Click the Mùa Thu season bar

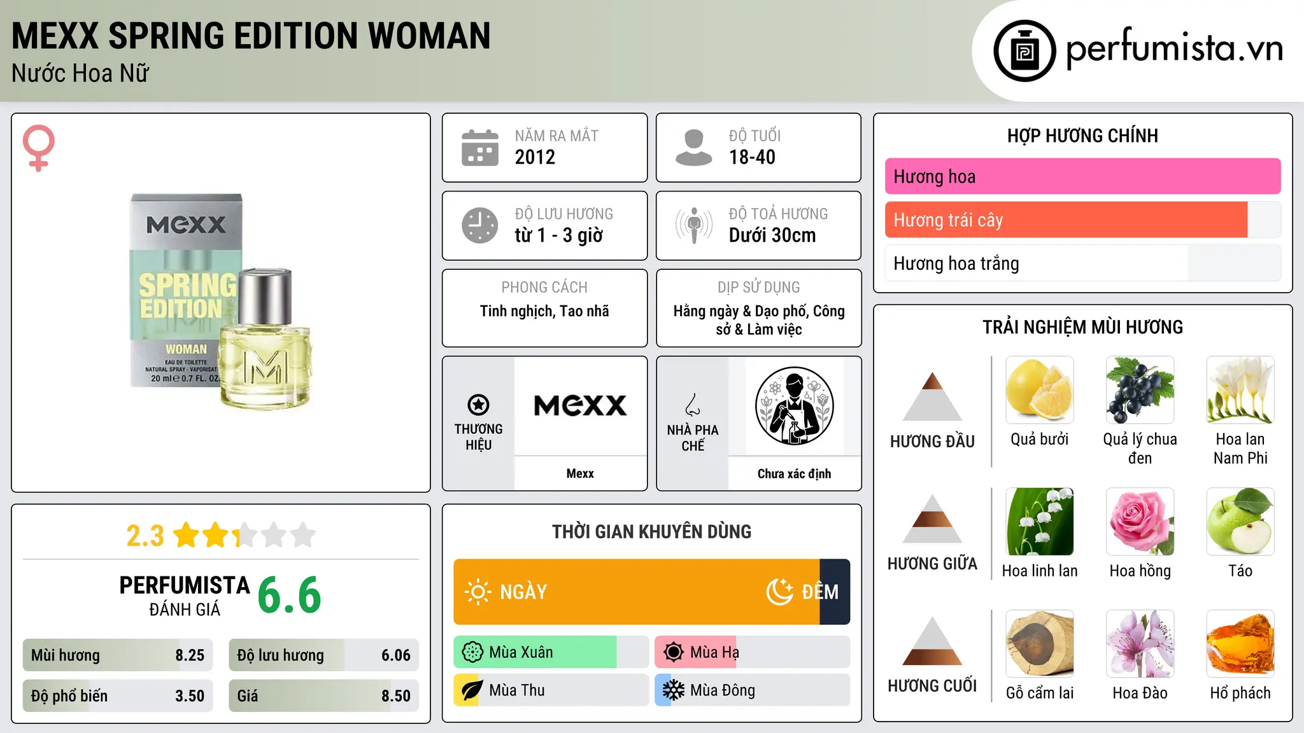pyautogui.click(x=551, y=690)
